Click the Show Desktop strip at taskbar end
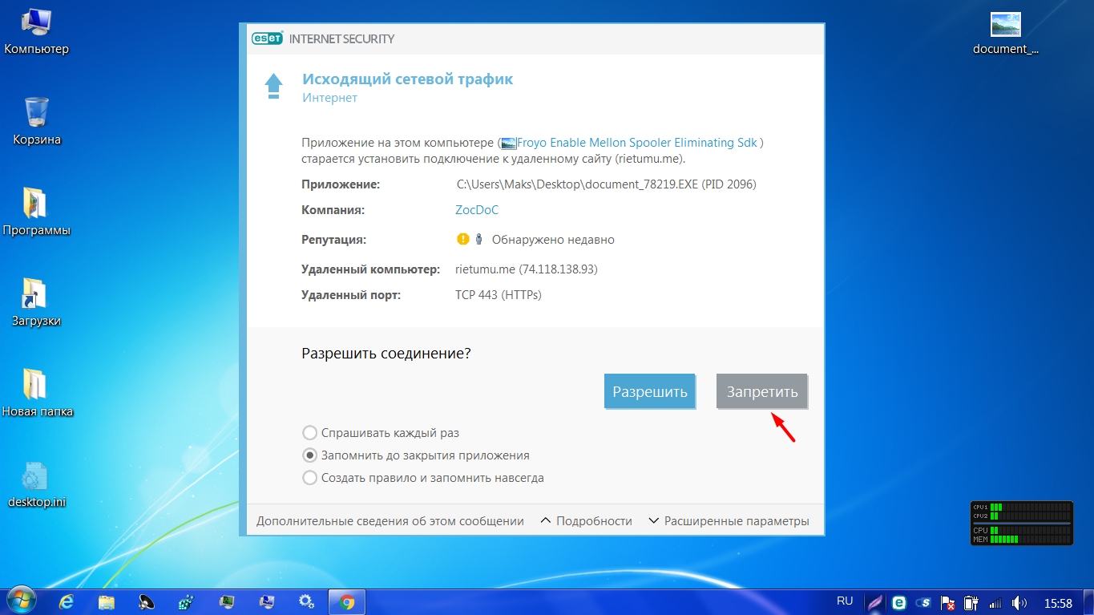This screenshot has width=1094, height=615. 1088,601
